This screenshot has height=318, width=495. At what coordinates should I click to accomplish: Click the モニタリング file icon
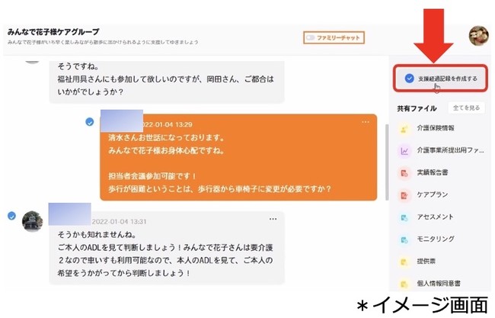[404, 239]
